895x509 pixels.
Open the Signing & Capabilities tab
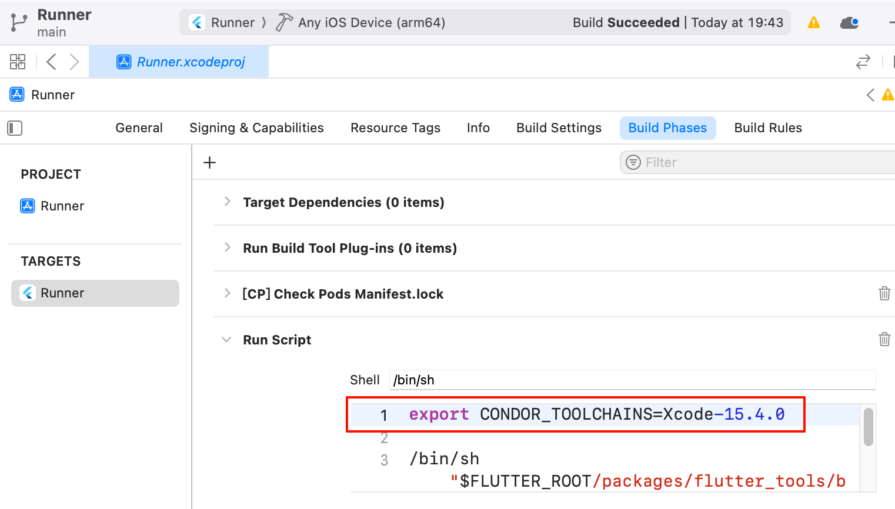[256, 128]
